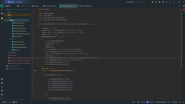Expand the External Libraries node

click(5, 66)
